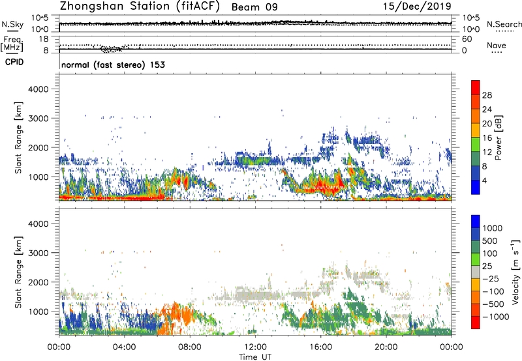Select the "Beam 09" label in the title
522x361 pixels.
tap(254, 7)
